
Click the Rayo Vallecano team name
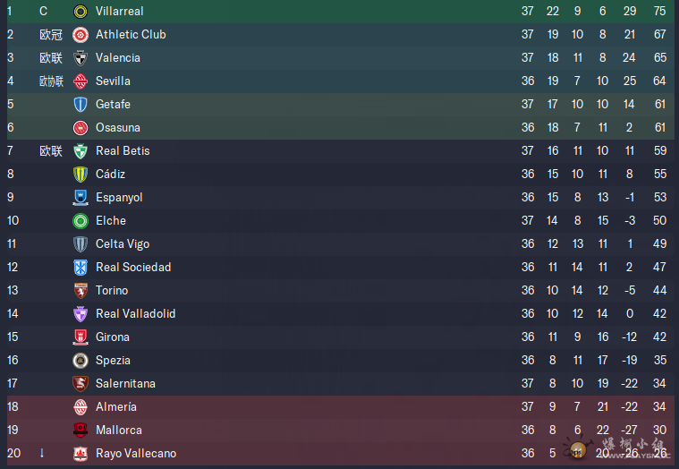pyautogui.click(x=136, y=454)
